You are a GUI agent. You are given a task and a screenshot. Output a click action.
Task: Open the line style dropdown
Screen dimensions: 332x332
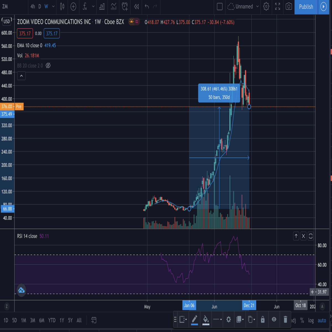click(217, 320)
